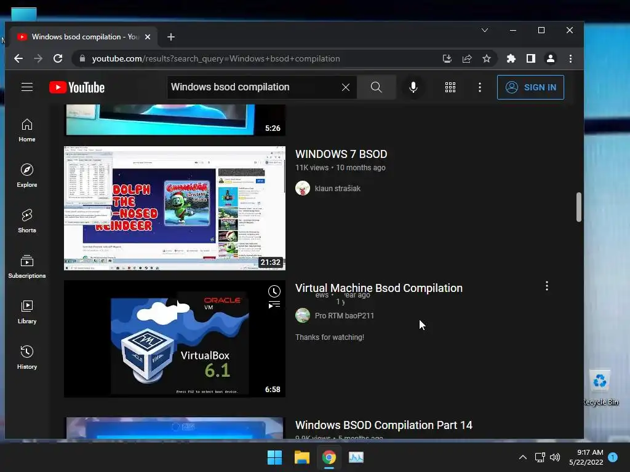Open Virtual Machine Bsod Compilation title
This screenshot has height=472, width=630.
click(378, 288)
